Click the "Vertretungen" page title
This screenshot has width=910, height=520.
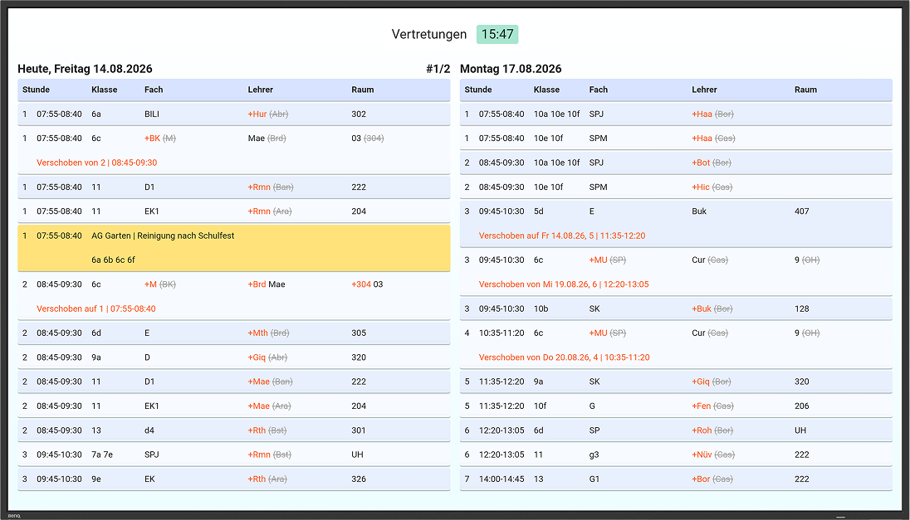429,34
